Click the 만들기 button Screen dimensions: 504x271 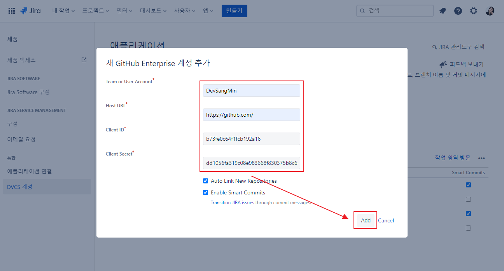(x=234, y=11)
